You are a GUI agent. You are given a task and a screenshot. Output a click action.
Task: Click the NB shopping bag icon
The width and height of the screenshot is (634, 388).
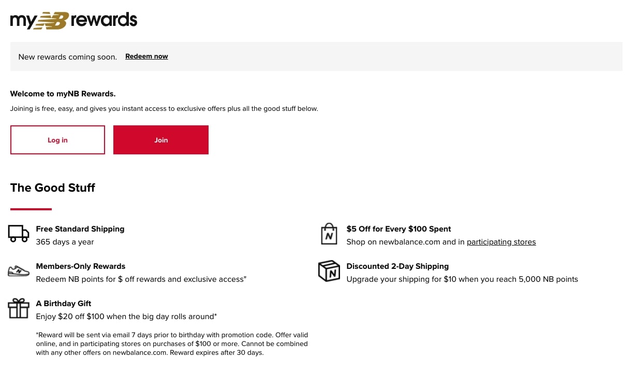click(329, 234)
